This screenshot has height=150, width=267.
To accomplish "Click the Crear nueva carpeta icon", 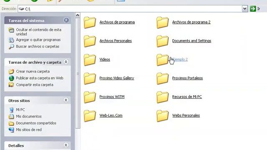I will (11, 71).
